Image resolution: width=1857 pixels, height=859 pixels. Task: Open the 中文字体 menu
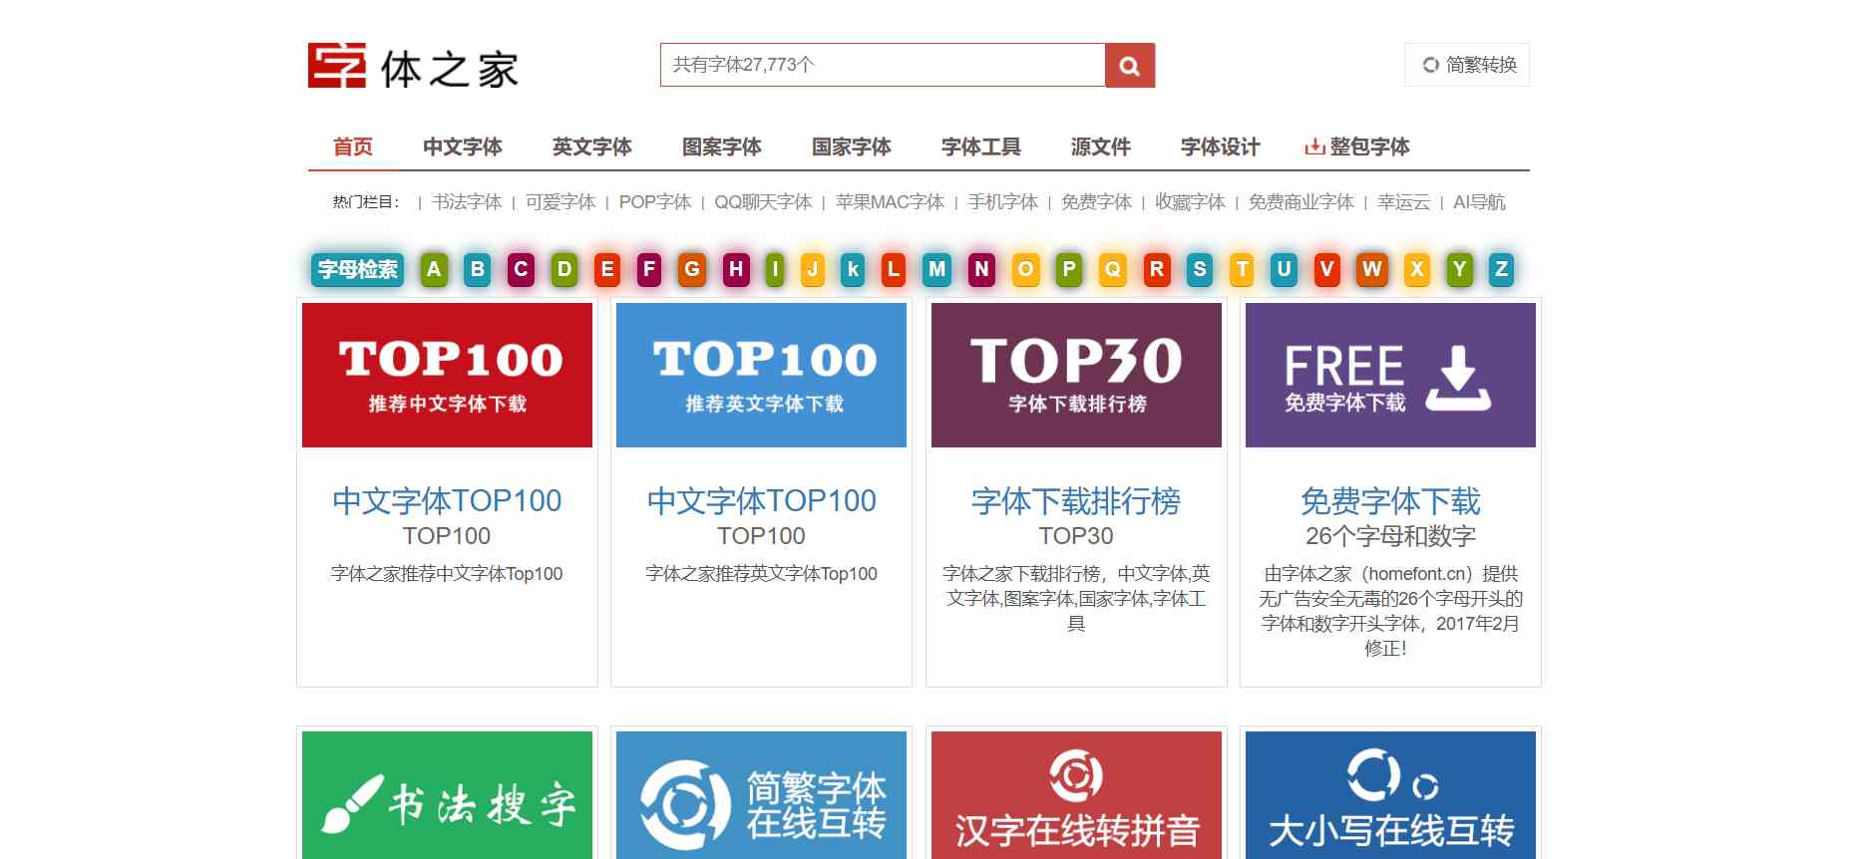pos(463,147)
